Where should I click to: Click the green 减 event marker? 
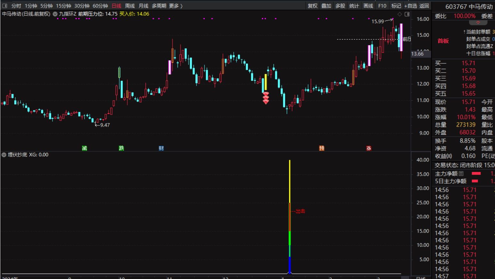tap(84, 148)
